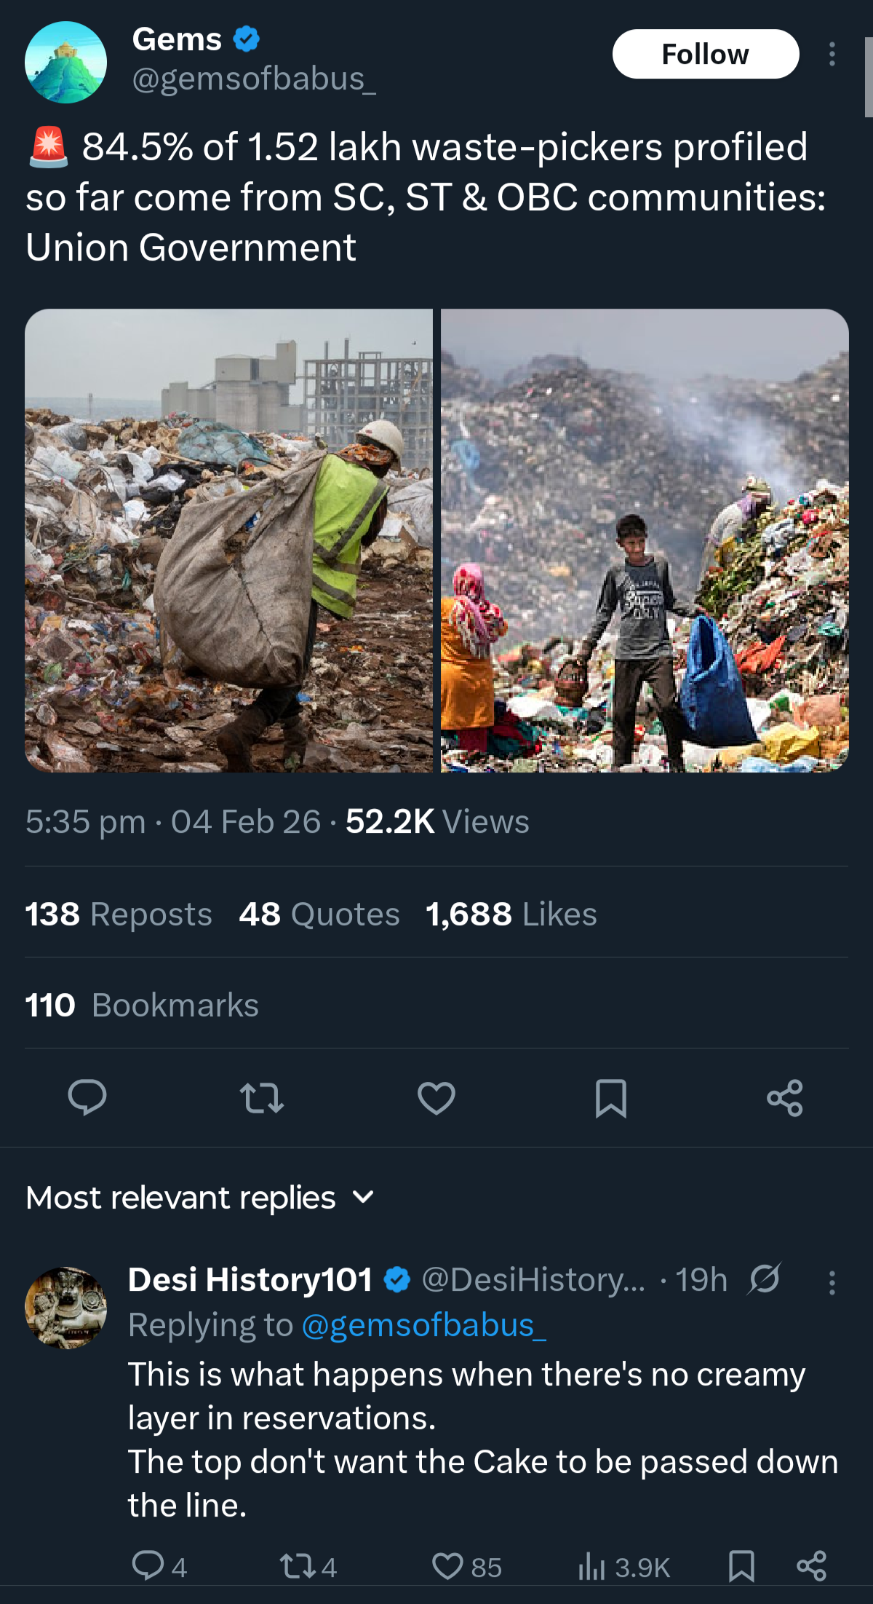The width and height of the screenshot is (873, 1604).
Task: Follow the Gems account
Action: click(x=705, y=54)
